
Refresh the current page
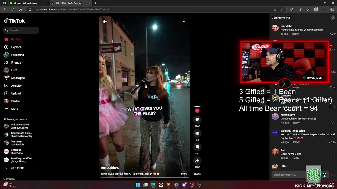(x=12, y=9)
